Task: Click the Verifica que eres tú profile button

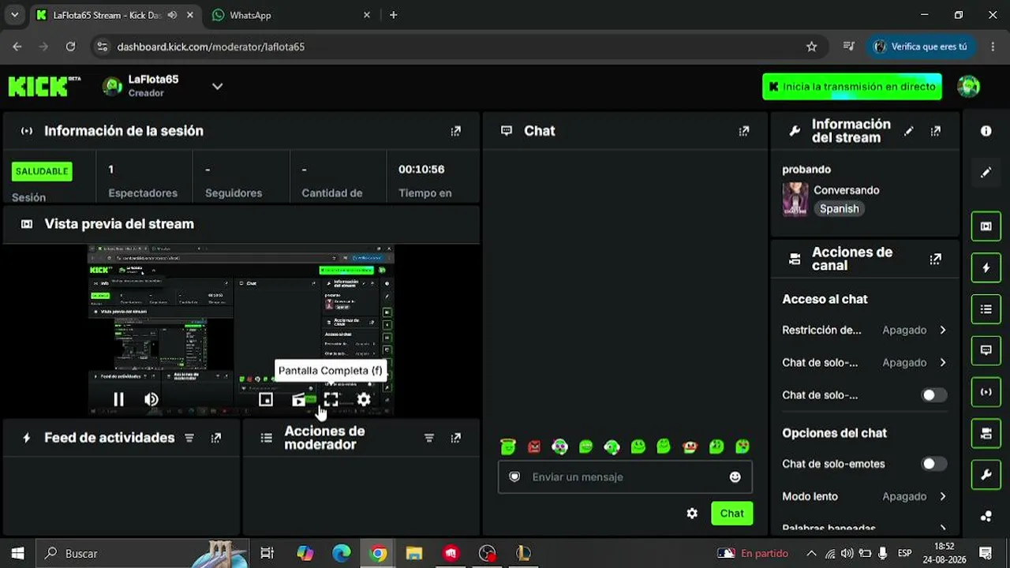Action: point(920,47)
